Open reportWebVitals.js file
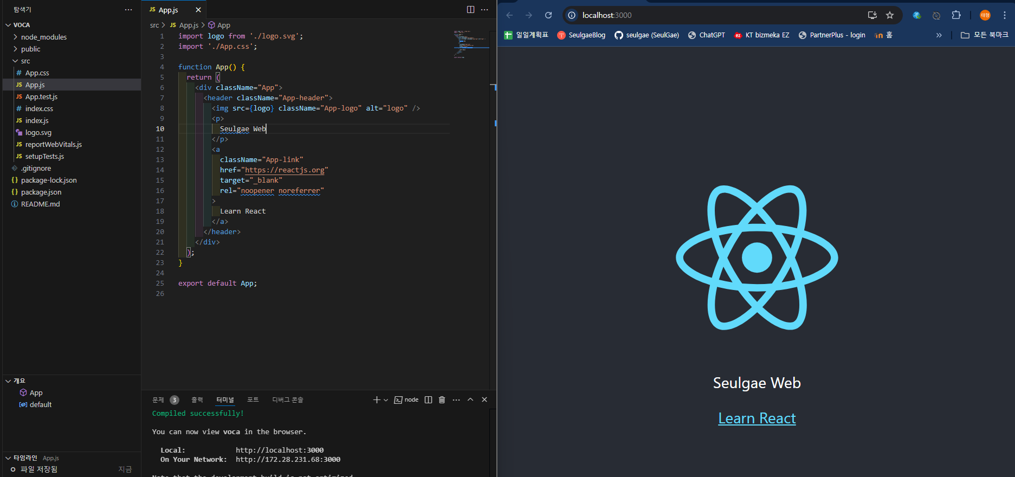 (72, 144)
